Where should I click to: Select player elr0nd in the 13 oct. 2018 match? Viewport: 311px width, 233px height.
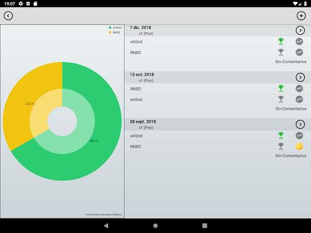click(136, 100)
